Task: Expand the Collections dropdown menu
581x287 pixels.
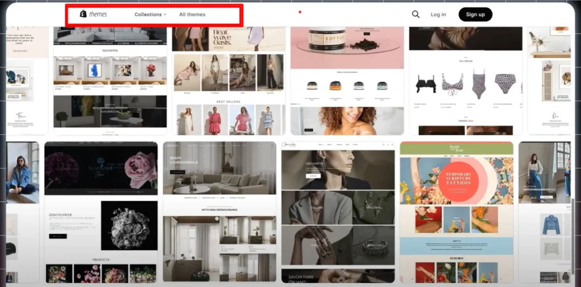Action: coord(150,14)
